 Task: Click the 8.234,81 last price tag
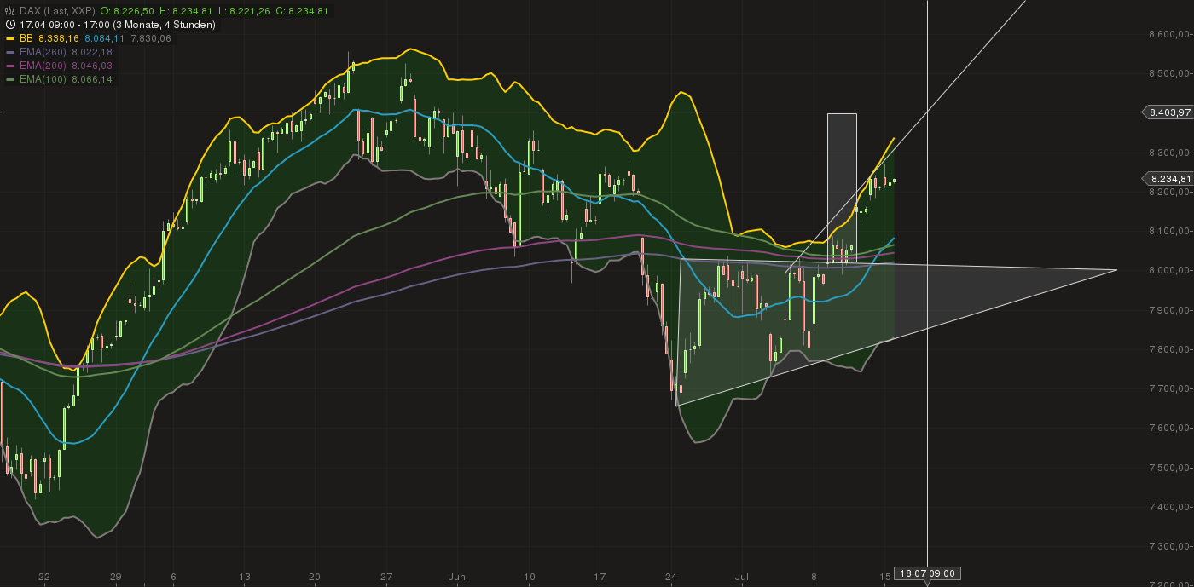[x=1169, y=179]
